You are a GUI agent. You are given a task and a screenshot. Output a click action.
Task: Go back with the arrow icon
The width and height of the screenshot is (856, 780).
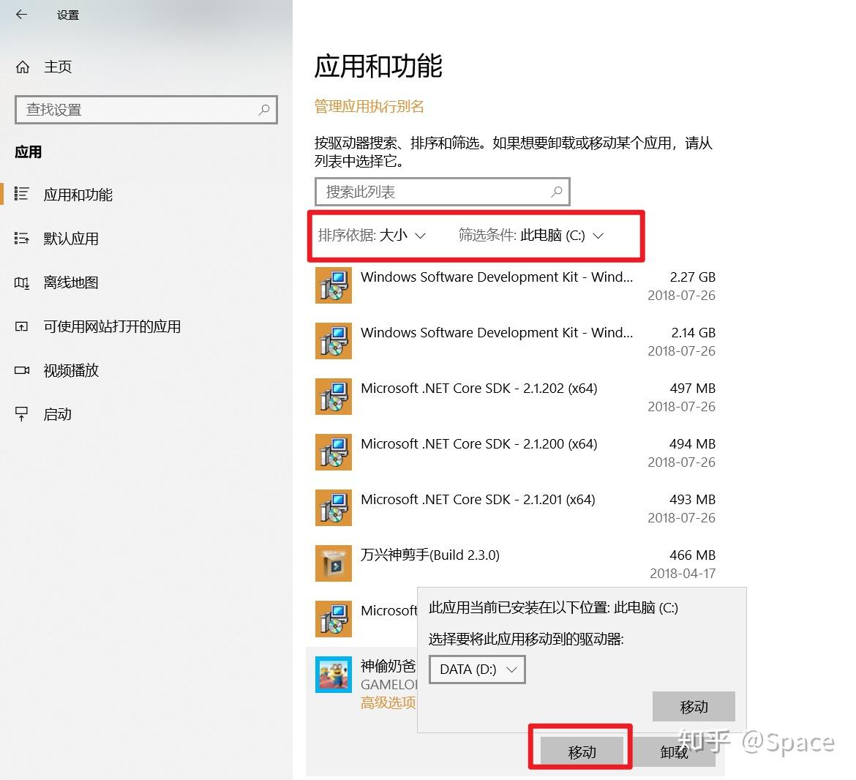click(x=21, y=15)
